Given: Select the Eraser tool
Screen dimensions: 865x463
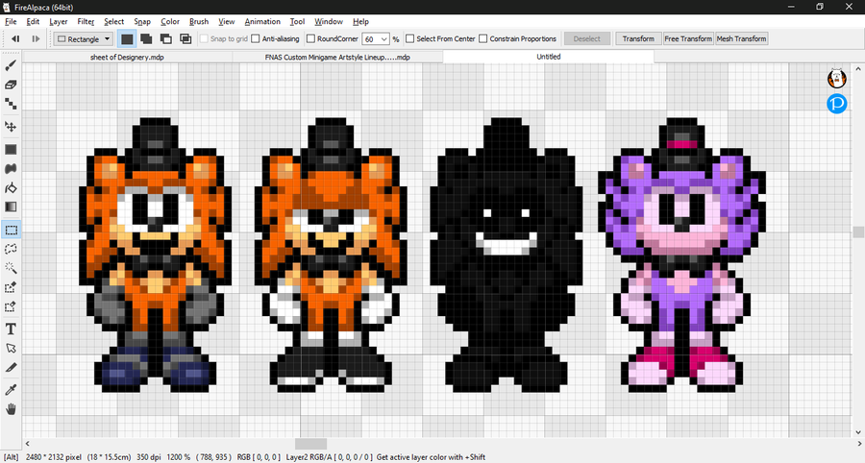Looking at the screenshot, I should click(x=11, y=85).
